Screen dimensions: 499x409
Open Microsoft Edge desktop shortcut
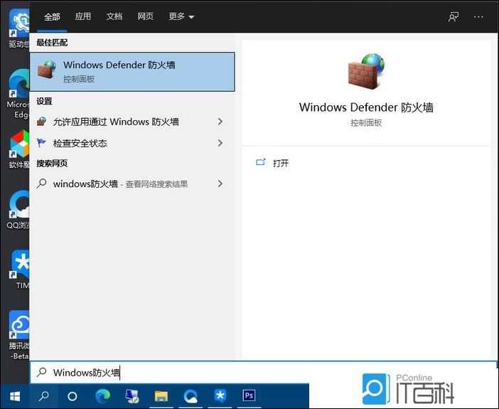18,94
